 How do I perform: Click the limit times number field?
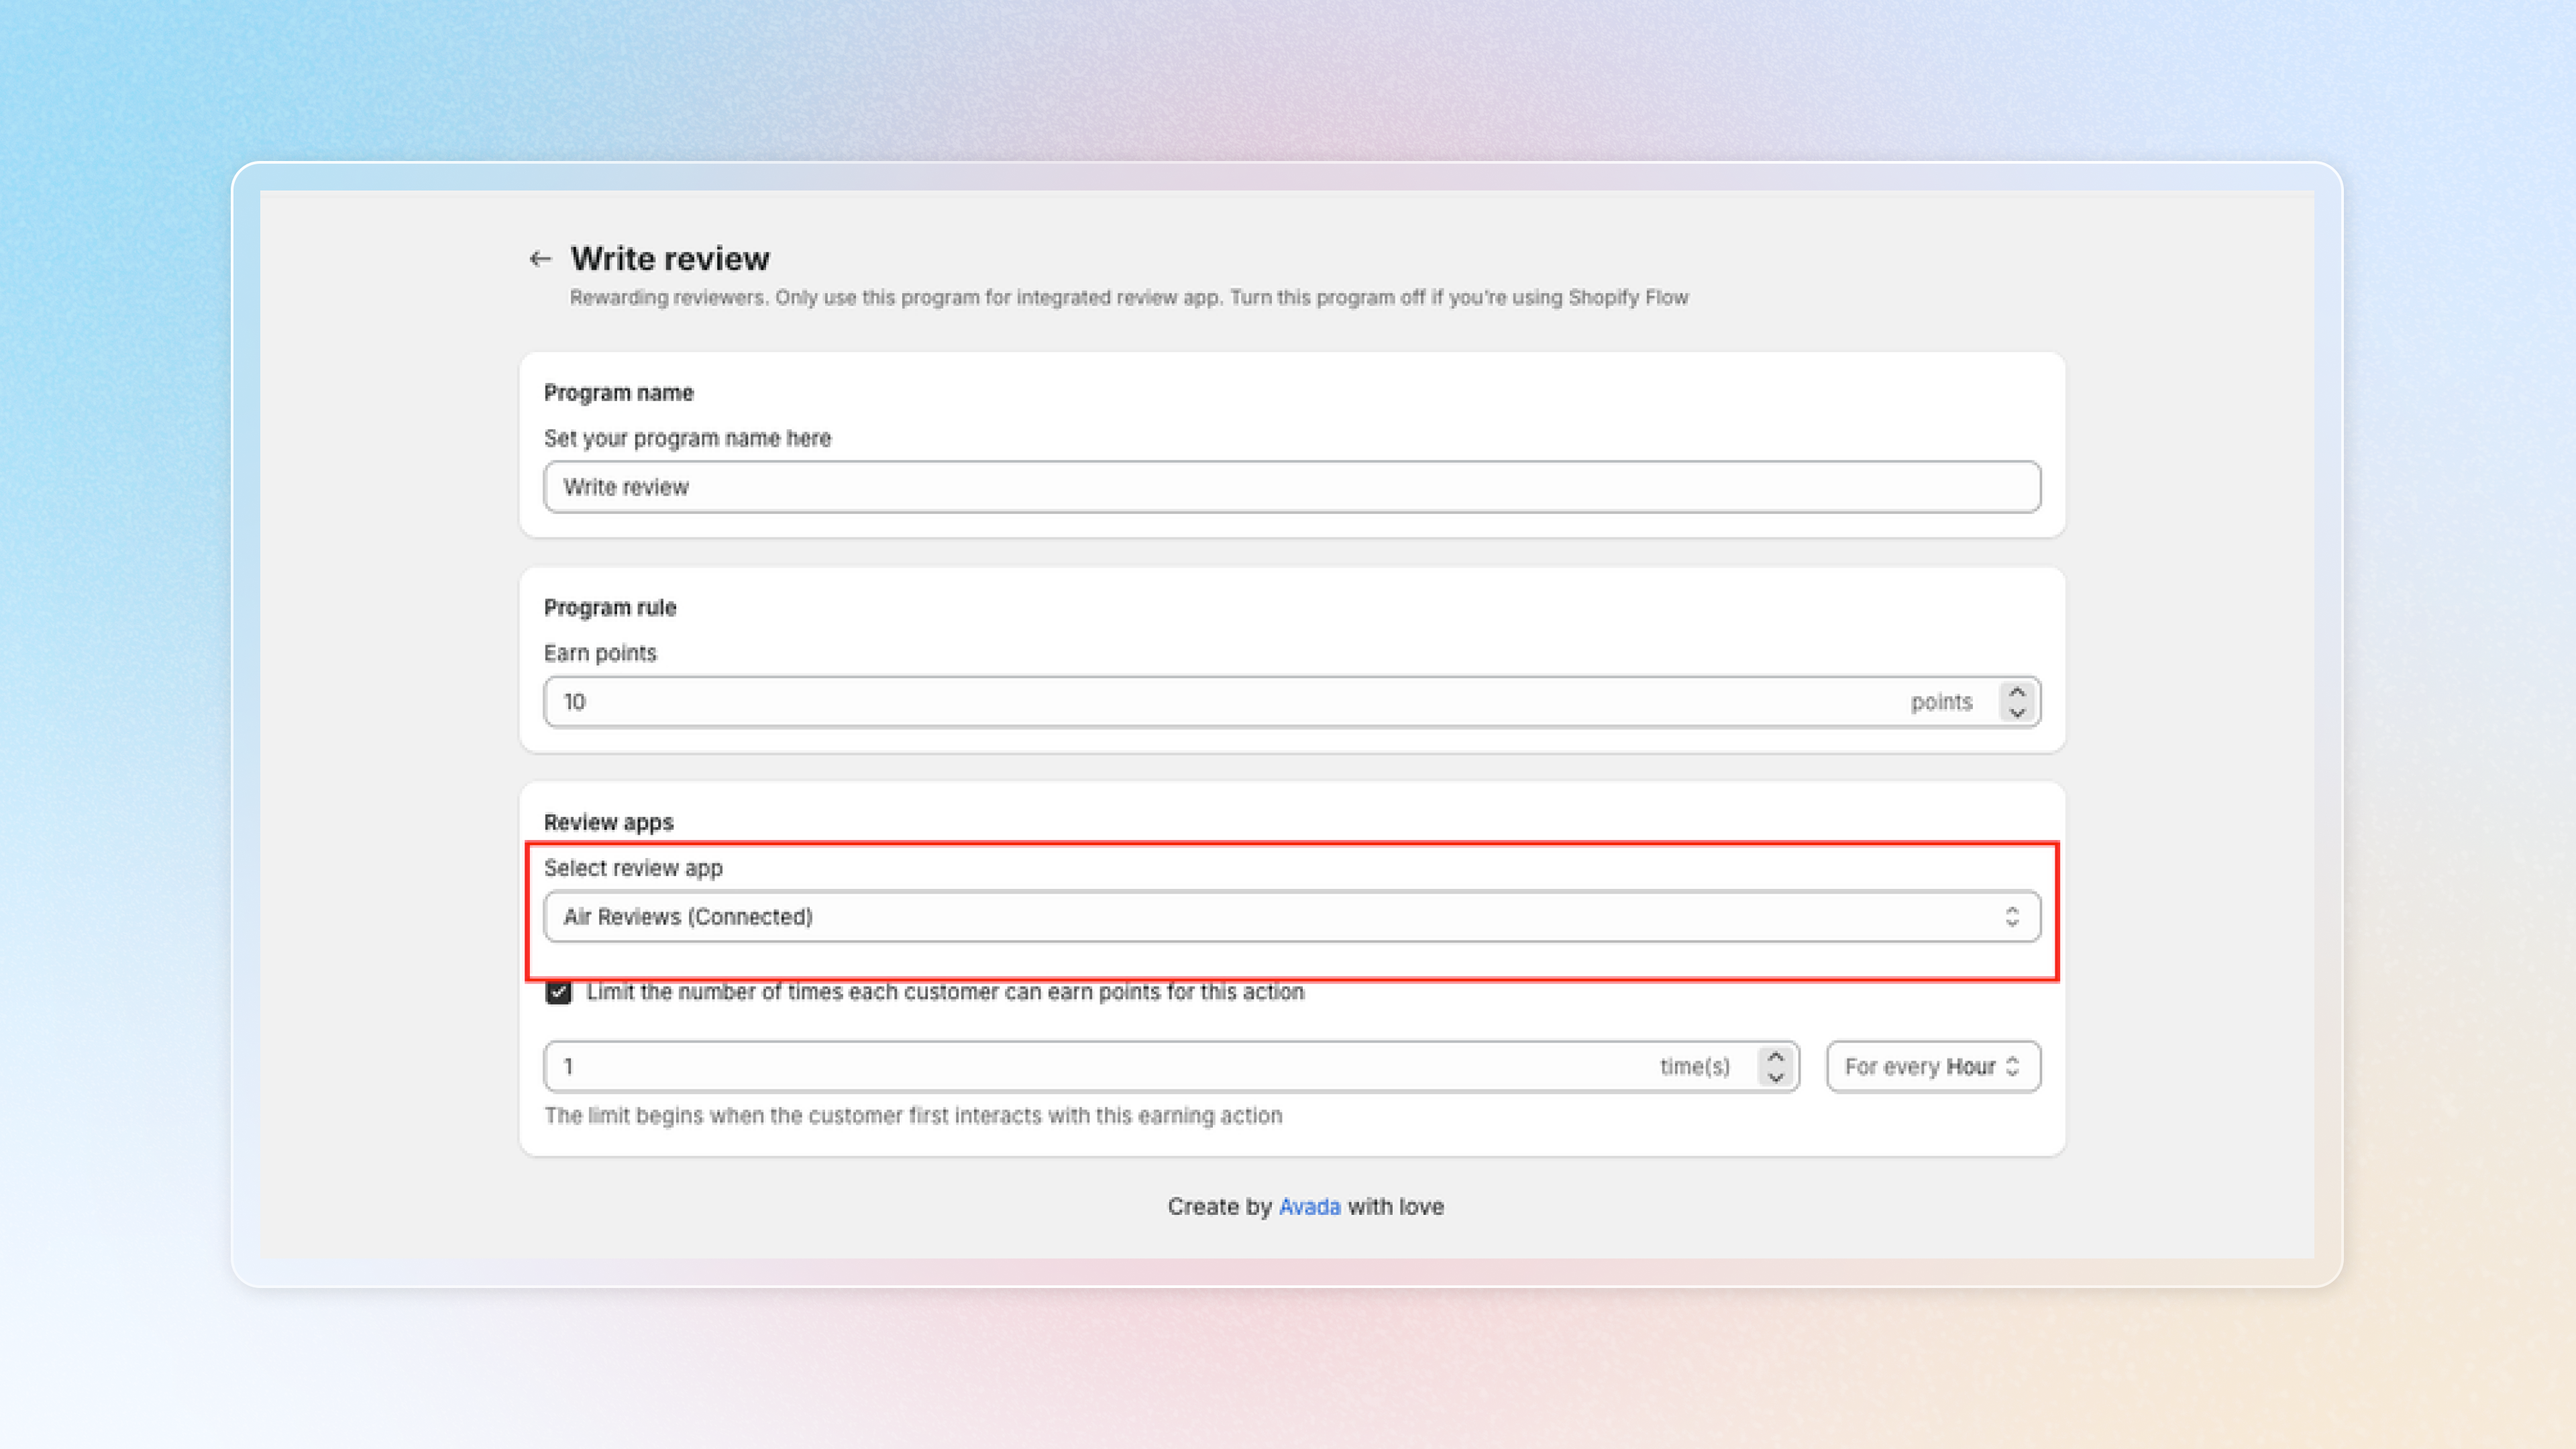[1100, 1066]
